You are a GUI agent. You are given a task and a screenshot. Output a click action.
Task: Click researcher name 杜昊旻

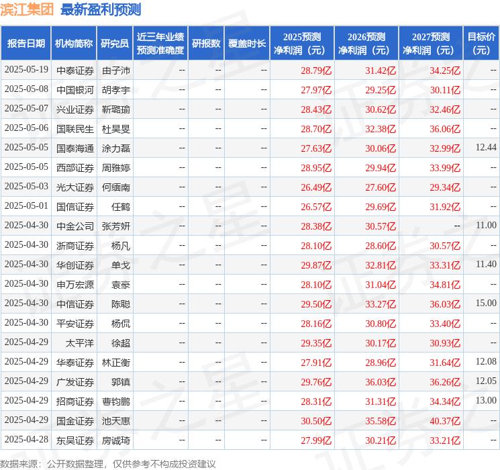click(x=116, y=129)
